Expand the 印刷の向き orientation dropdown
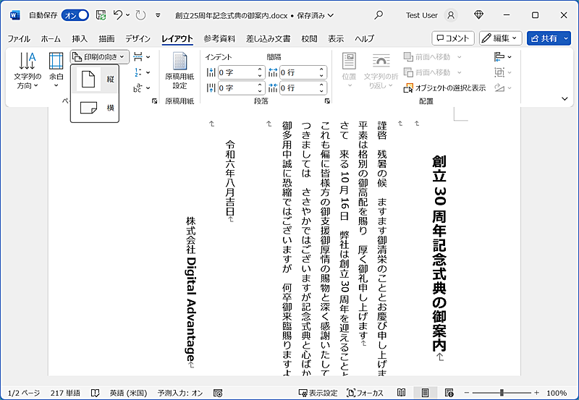Image resolution: width=579 pixels, height=400 pixels. (100, 56)
